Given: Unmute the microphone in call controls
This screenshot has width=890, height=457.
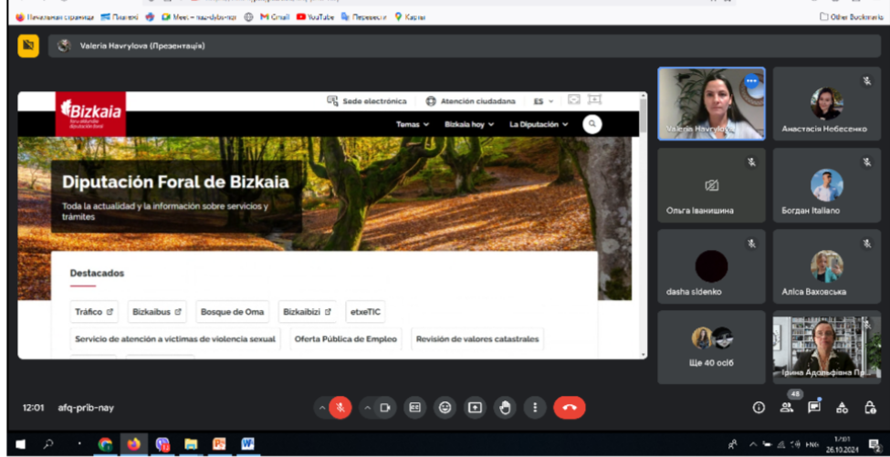Looking at the screenshot, I should 340,407.
